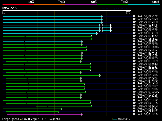162x121 pixels.
Task: Select label UniRef100_B9F8P7
Action: point(145,86)
